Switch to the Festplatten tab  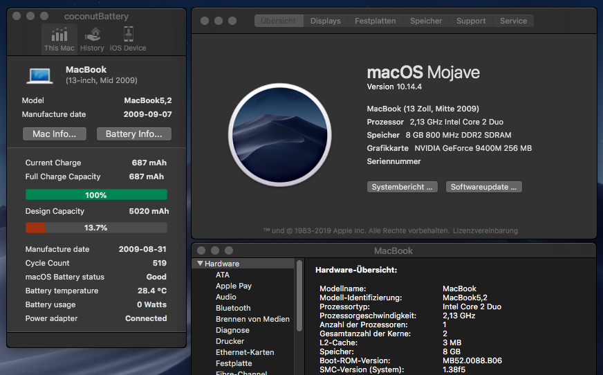[375, 21]
